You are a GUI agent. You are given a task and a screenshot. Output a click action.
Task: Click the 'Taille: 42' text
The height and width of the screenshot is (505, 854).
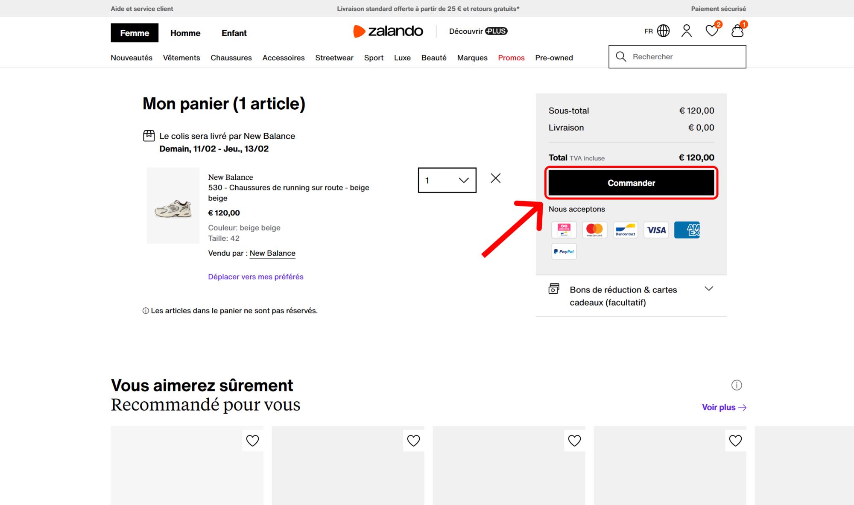(x=224, y=238)
